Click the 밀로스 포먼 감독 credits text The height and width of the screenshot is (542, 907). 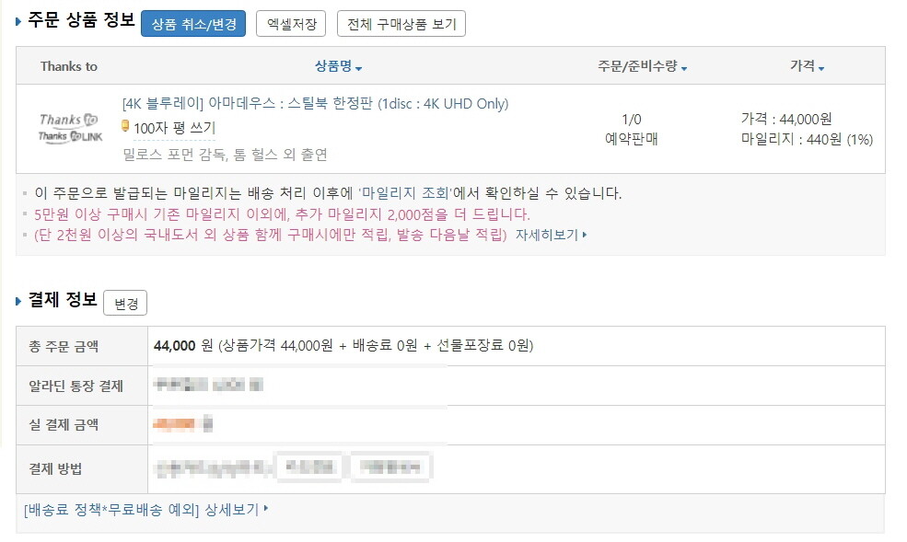tap(225, 154)
